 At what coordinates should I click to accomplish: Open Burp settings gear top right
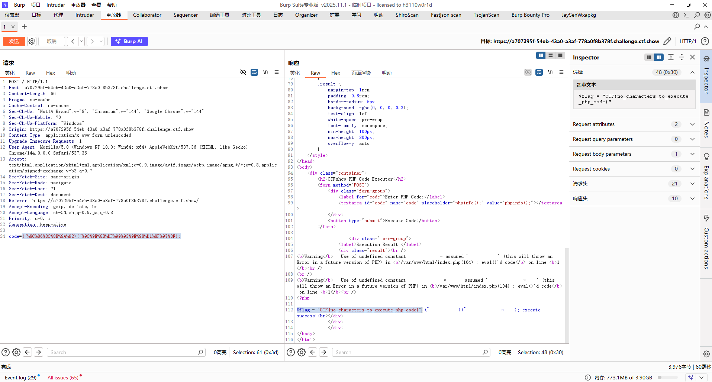click(708, 15)
